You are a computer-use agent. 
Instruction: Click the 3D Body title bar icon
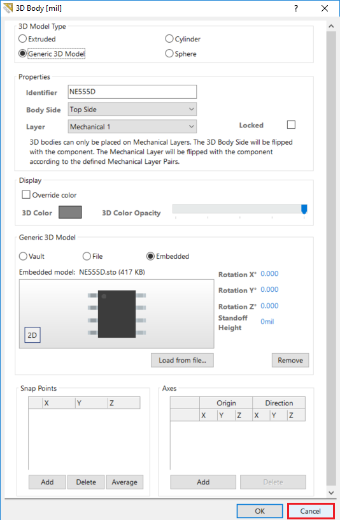click(8, 8)
